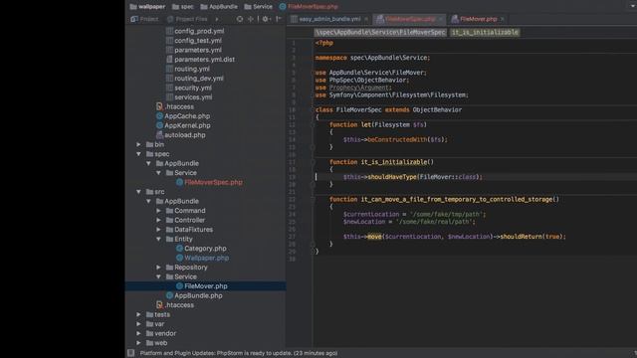Select Wallpaper.php in the project tree

pyautogui.click(x=206, y=258)
